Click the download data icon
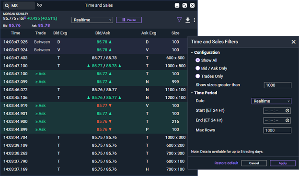Image resolution: width=299 pixels, height=176 pixels. tap(188, 20)
